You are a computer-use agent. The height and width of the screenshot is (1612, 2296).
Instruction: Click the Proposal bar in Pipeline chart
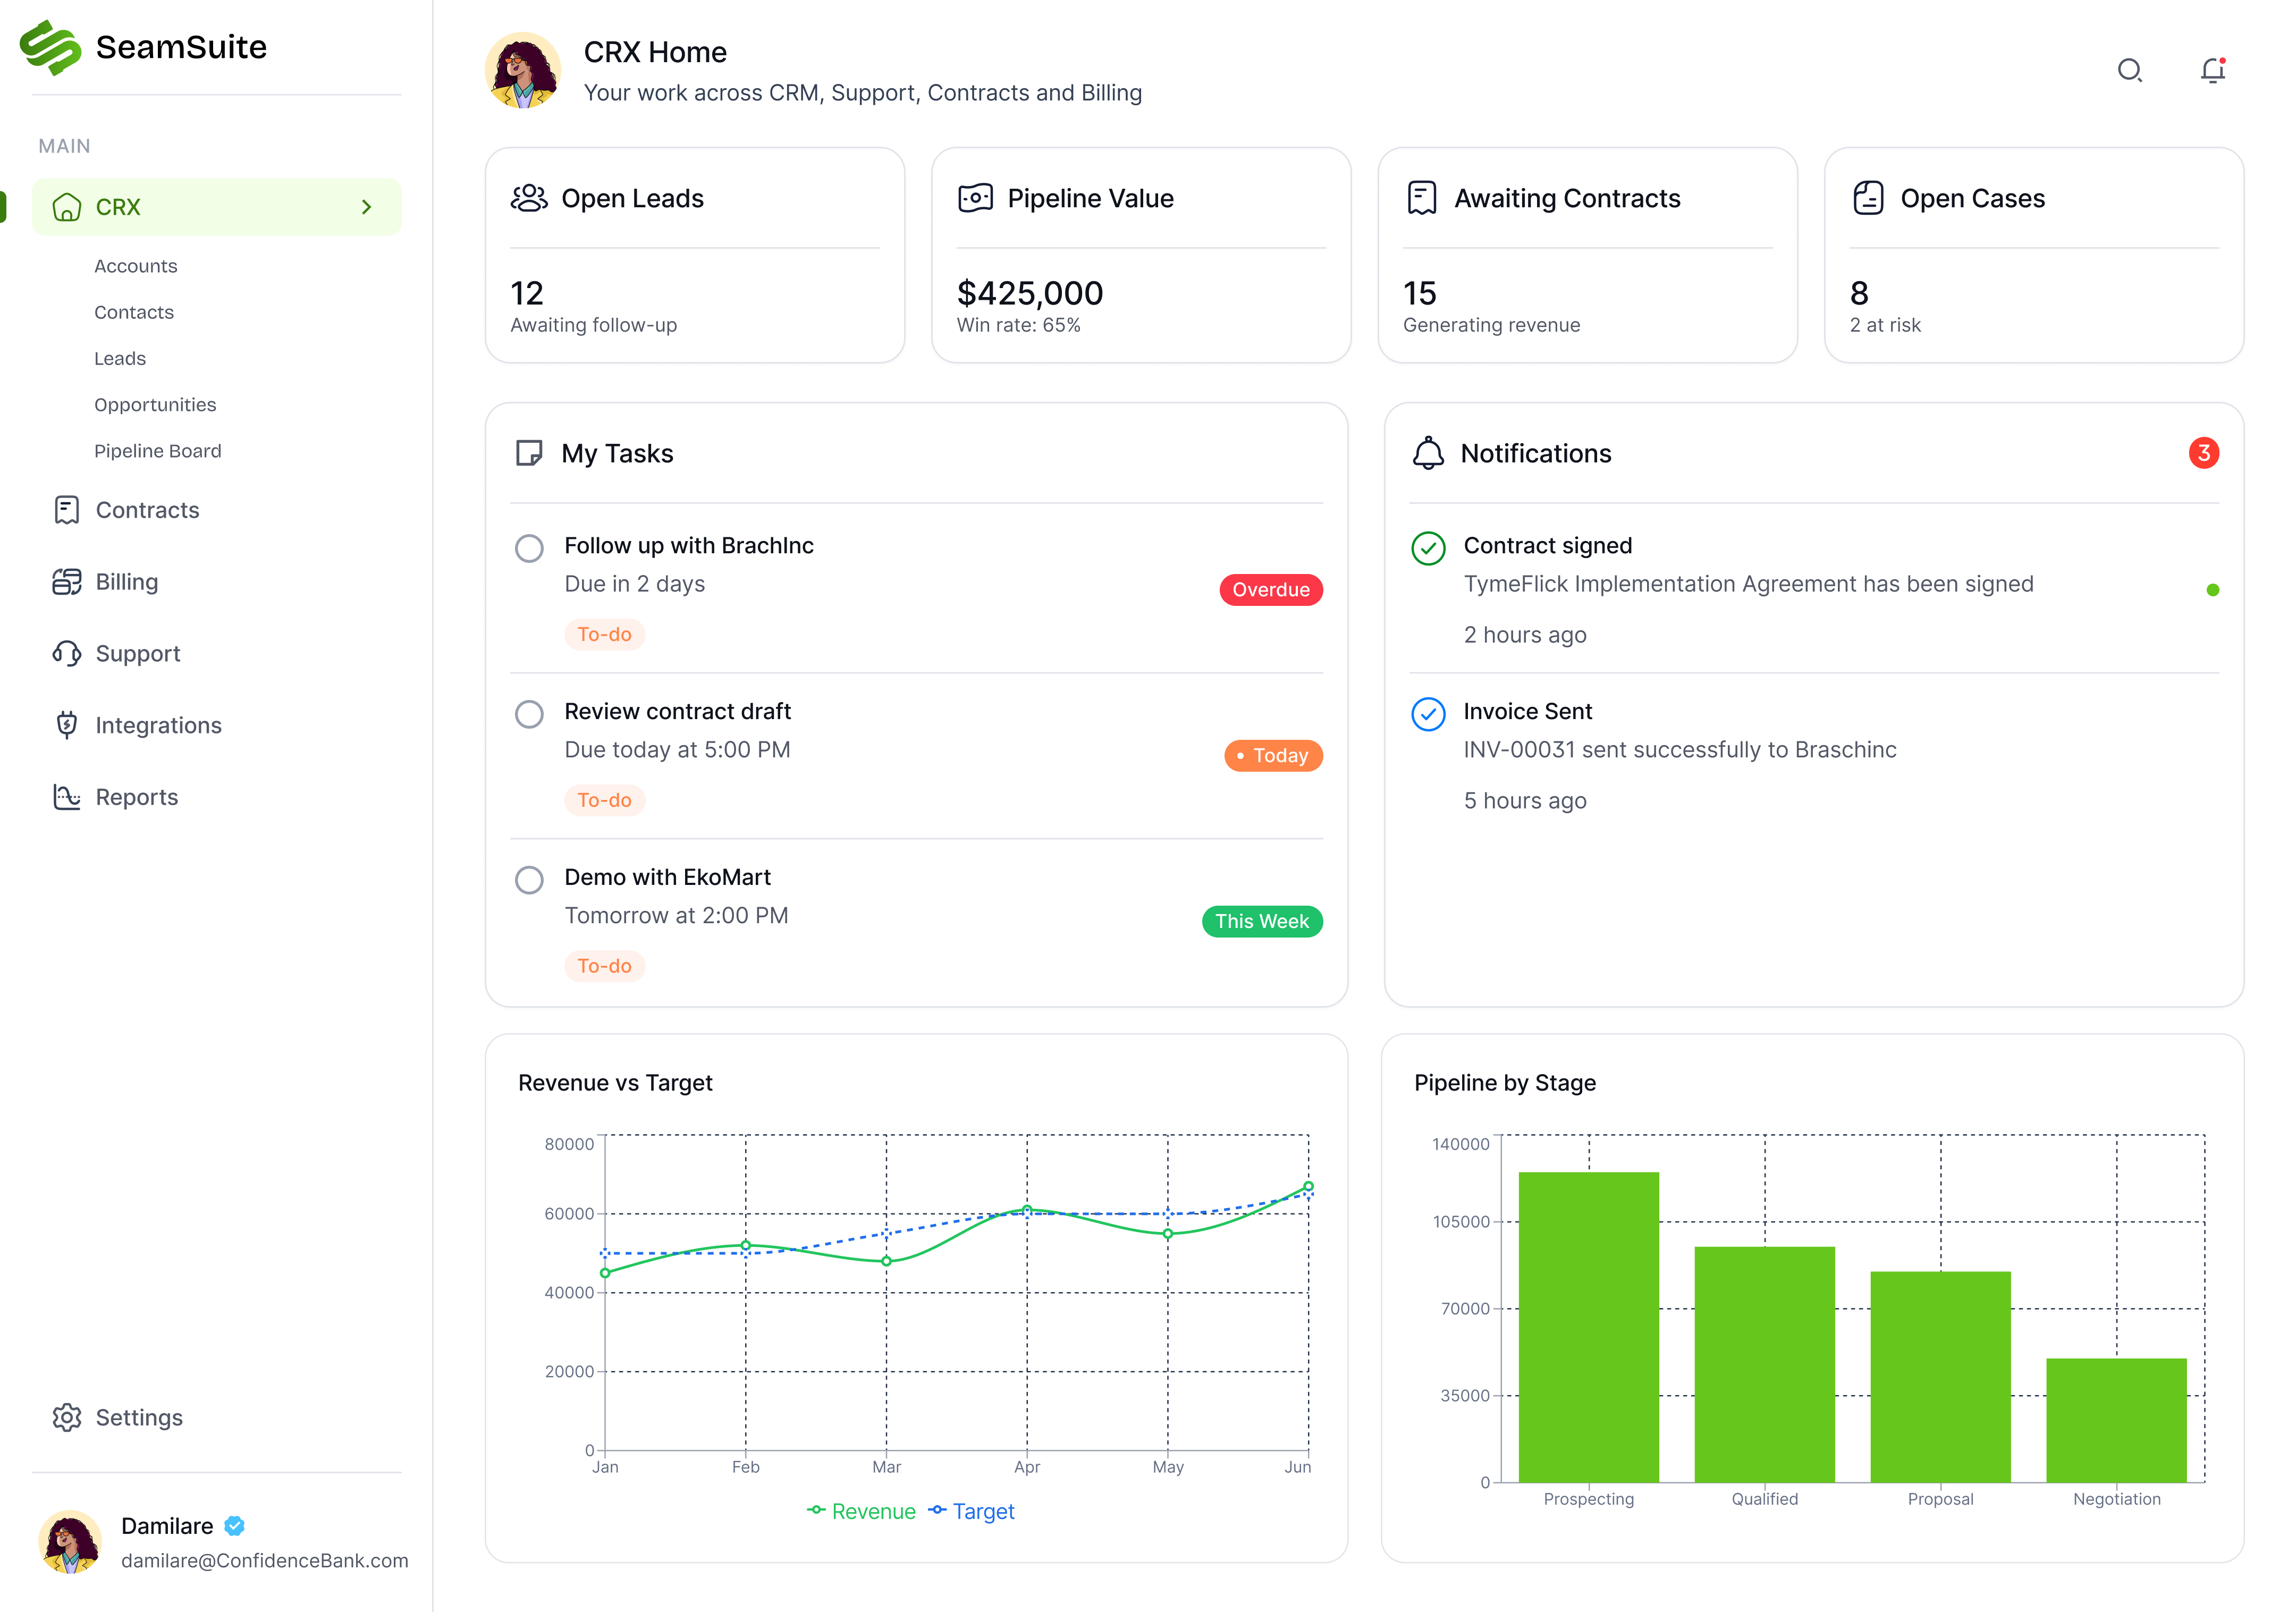click(1940, 1377)
